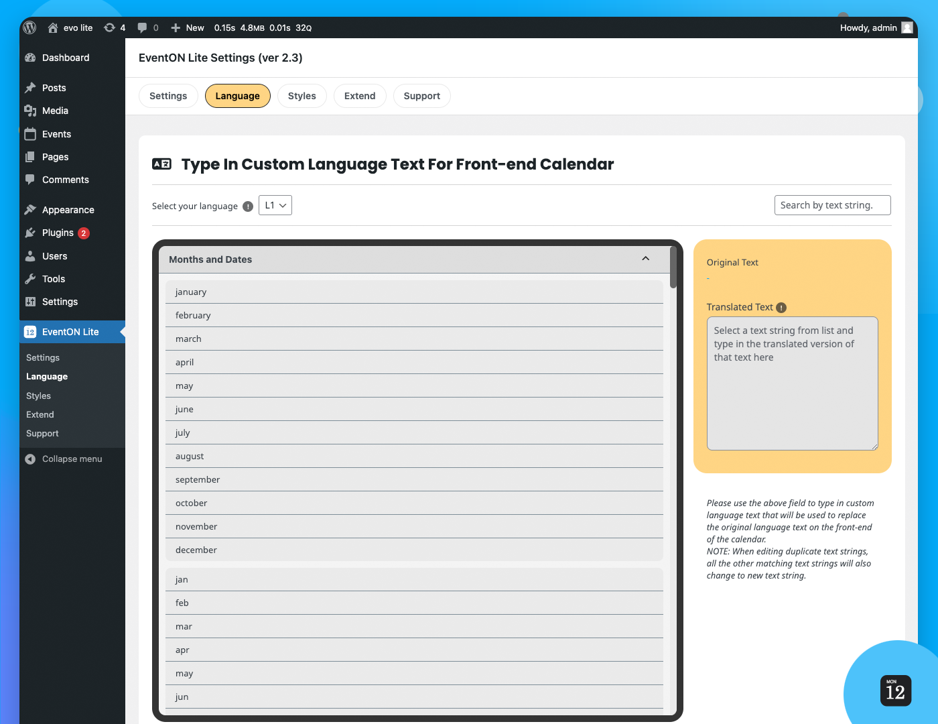Open the L1 language dropdown
This screenshot has height=724, width=938.
click(275, 205)
